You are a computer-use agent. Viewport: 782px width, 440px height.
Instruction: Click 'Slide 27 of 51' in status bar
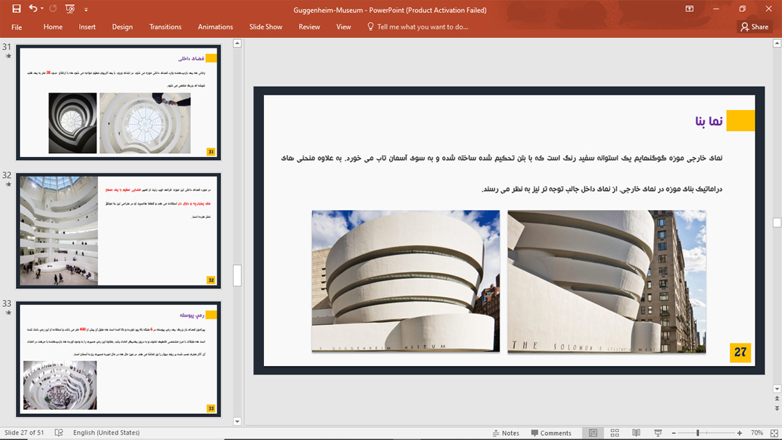click(x=24, y=433)
